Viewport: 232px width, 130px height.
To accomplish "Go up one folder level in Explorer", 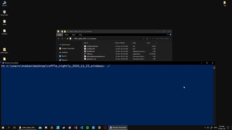I will (67, 39).
